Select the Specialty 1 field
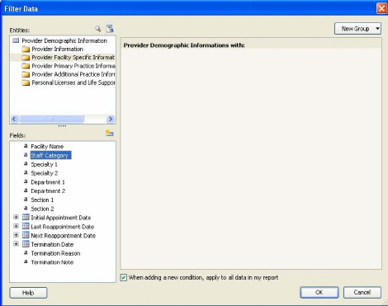The width and height of the screenshot is (388, 306). coord(44,164)
